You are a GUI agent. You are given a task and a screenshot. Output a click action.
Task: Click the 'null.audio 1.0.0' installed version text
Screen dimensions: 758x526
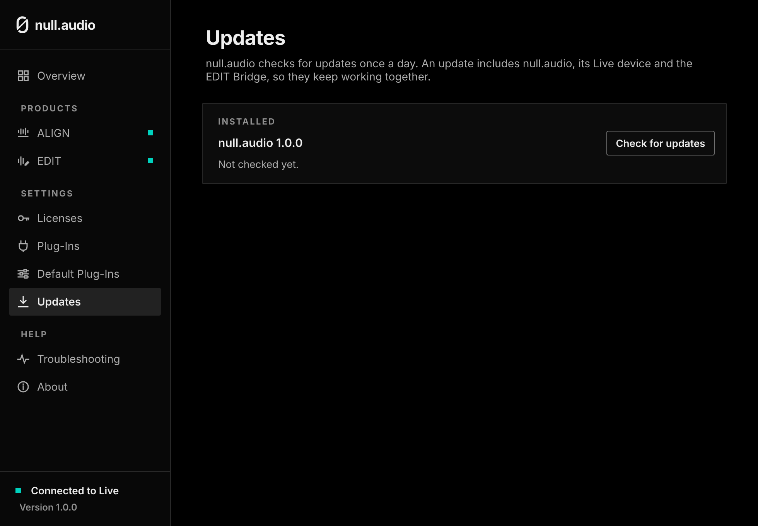(260, 143)
